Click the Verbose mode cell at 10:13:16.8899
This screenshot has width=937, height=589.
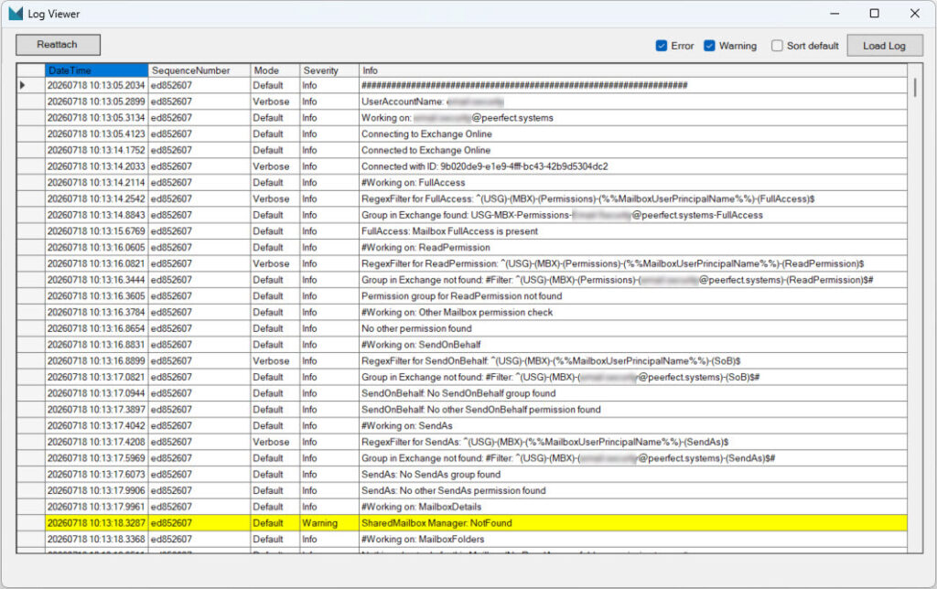pyautogui.click(x=275, y=361)
